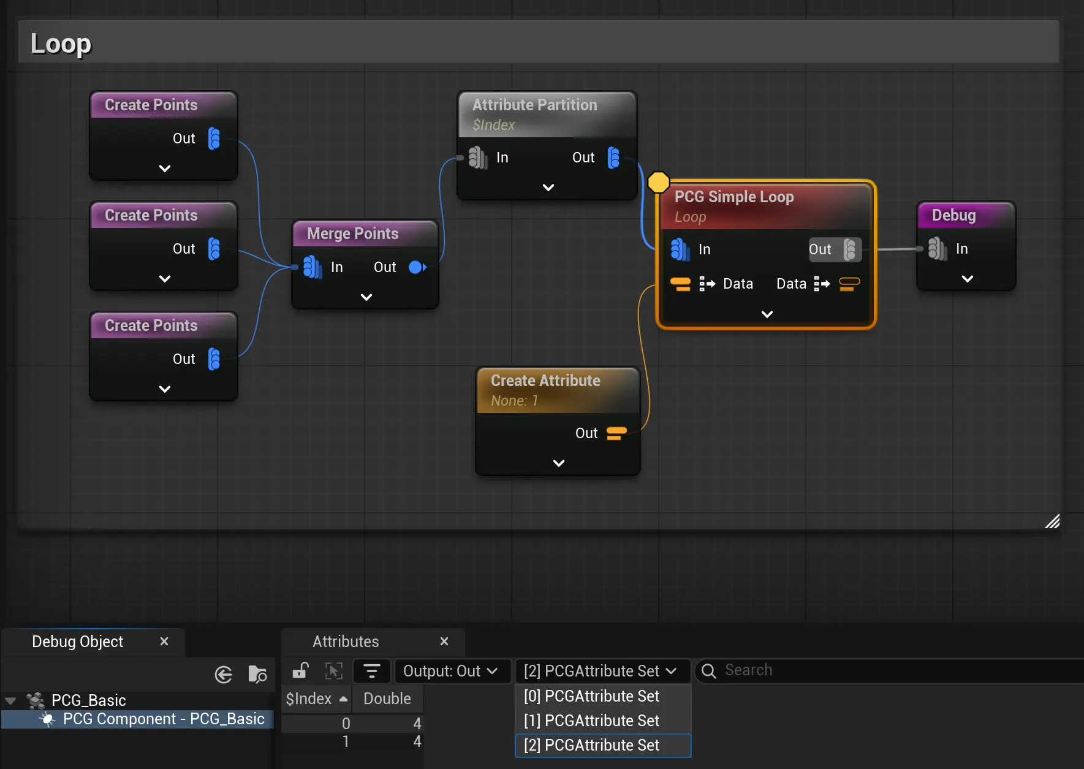Expand the PCG Simple Loop node options

pos(767,314)
